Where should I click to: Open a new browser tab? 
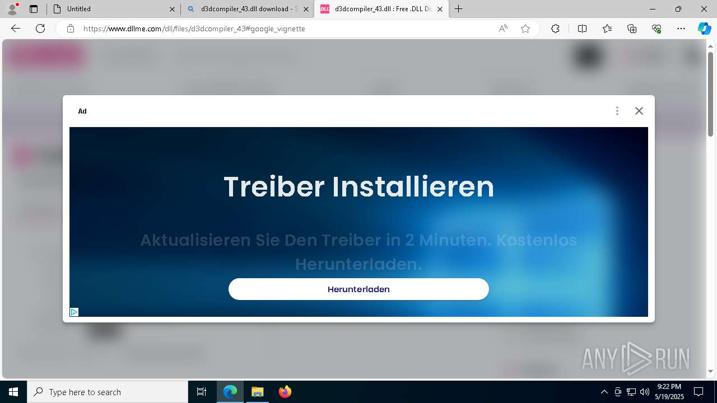[x=459, y=9]
